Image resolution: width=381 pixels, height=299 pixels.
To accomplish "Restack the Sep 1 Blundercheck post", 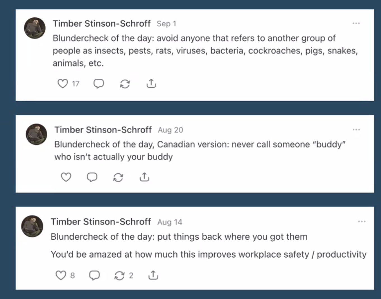I will click(x=125, y=84).
